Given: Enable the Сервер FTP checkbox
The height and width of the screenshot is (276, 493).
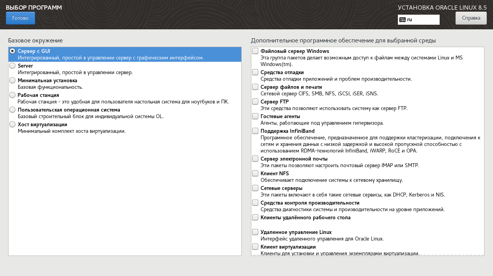Looking at the screenshot, I should tap(255, 102).
